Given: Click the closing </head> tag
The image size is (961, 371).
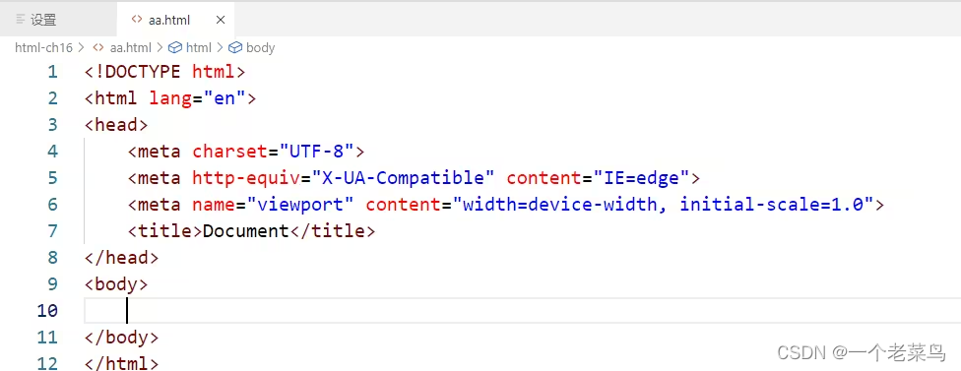Looking at the screenshot, I should (121, 258).
